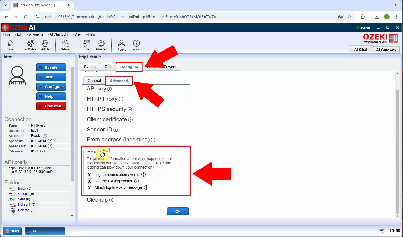403x237 pixels.
Task: Click the help icon next to Odometer
Action: [43, 151]
